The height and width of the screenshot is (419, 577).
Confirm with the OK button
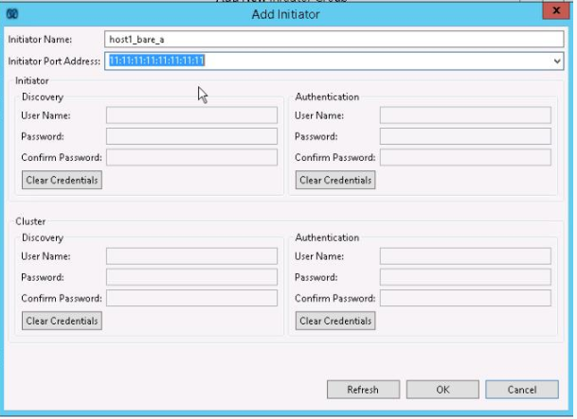click(442, 390)
